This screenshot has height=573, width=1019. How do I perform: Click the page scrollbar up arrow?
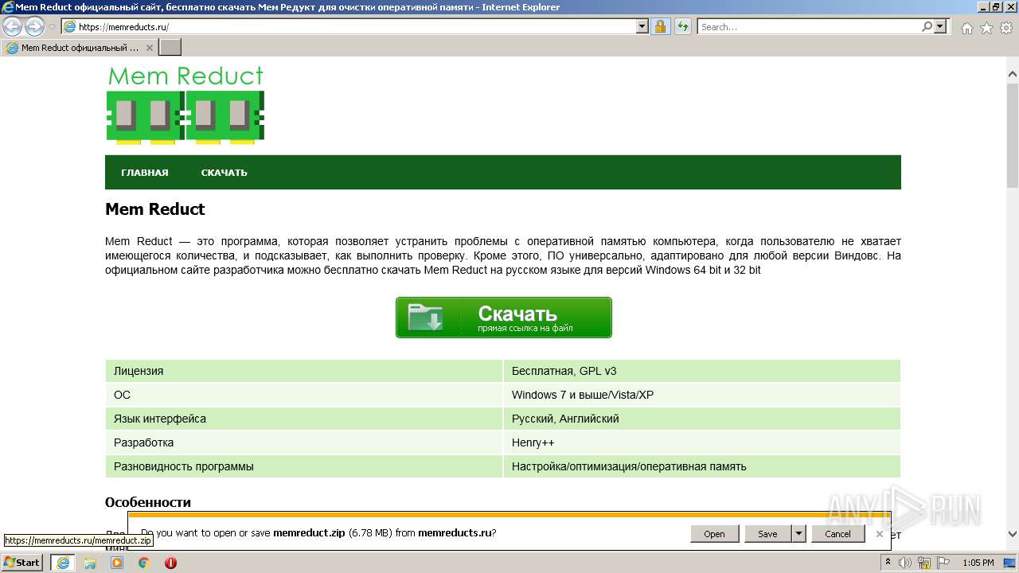coord(1013,75)
